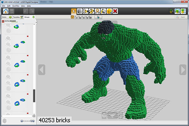Switch to the Bricks tab
This screenshot has height=126, width=189.
pyautogui.click(x=4, y=17)
